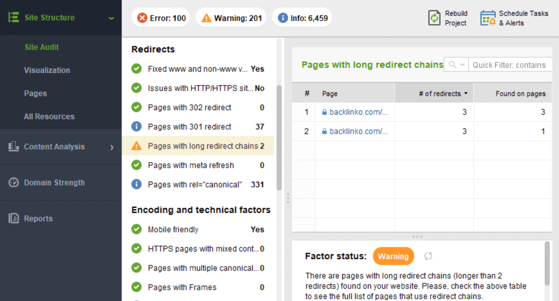The height and width of the screenshot is (301, 559).
Task: Click green check beside Pages with meta refresh
Action: (x=136, y=165)
